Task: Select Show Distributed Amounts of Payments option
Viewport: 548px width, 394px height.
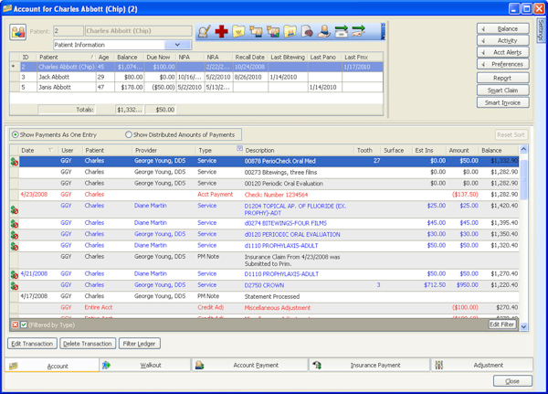Action: point(129,134)
